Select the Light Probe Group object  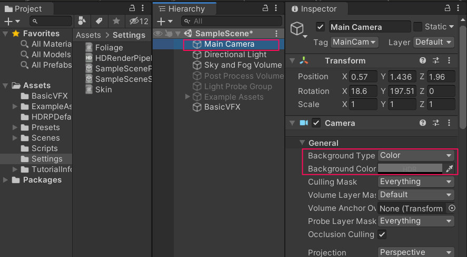(237, 87)
